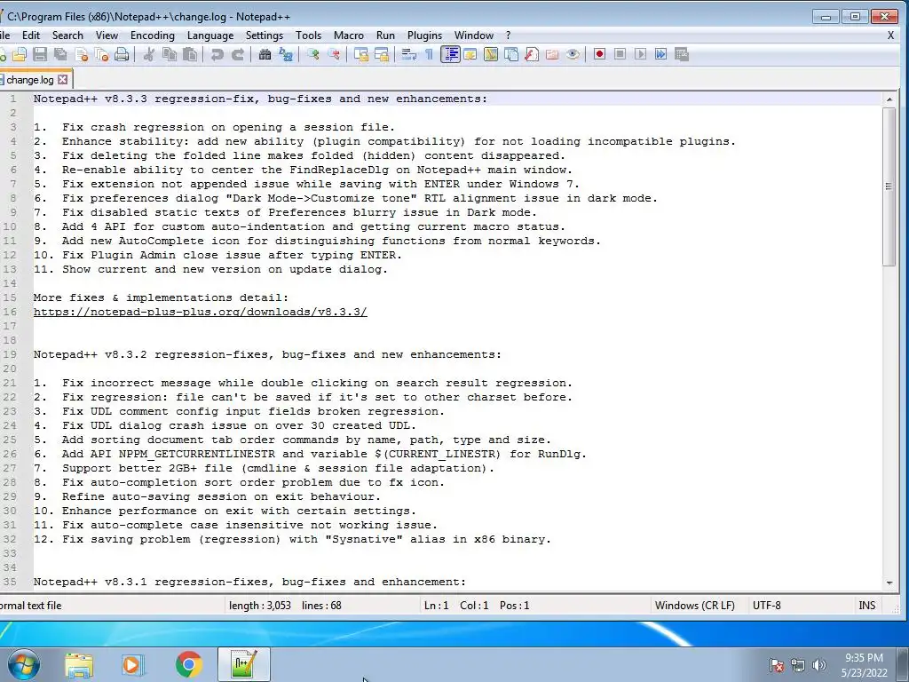Open the Edit menu
This screenshot has width=909, height=682.
[31, 36]
